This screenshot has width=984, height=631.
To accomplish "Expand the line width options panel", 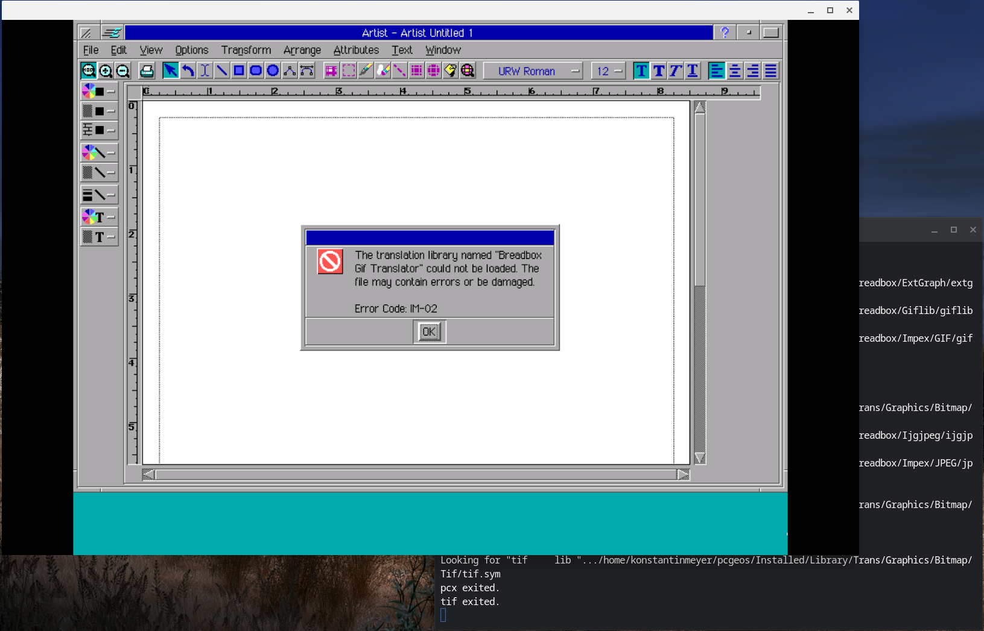I will click(112, 194).
